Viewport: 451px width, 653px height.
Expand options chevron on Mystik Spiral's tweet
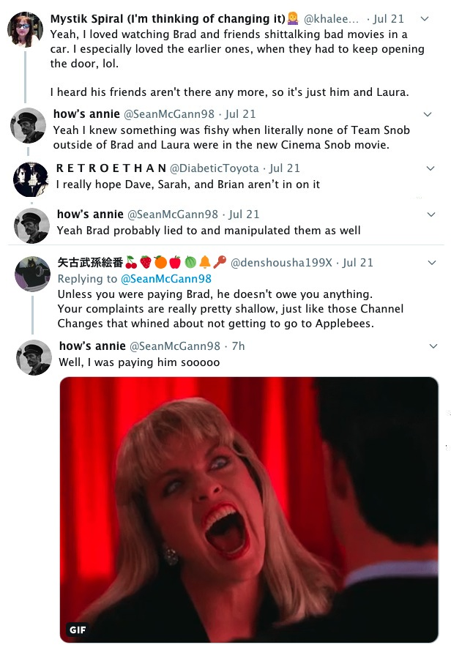[425, 19]
